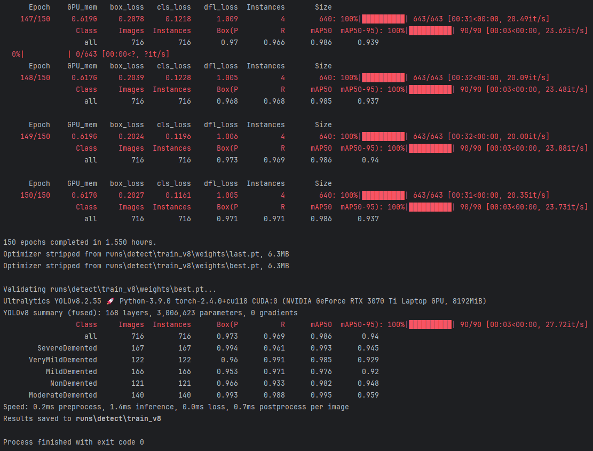593x451 pixels.
Task: Select epoch number 149/150
Action: [35, 136]
